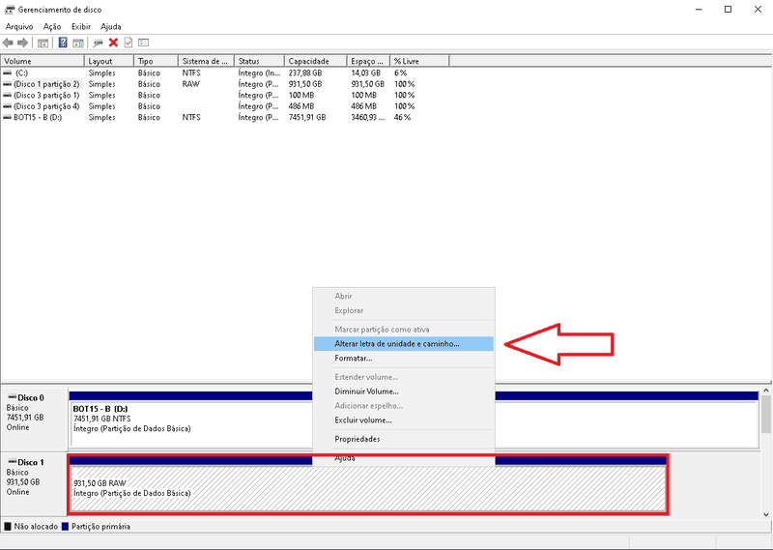773x550 pixels.
Task: Click the 14,03 GB free space cell
Action: pyautogui.click(x=366, y=72)
